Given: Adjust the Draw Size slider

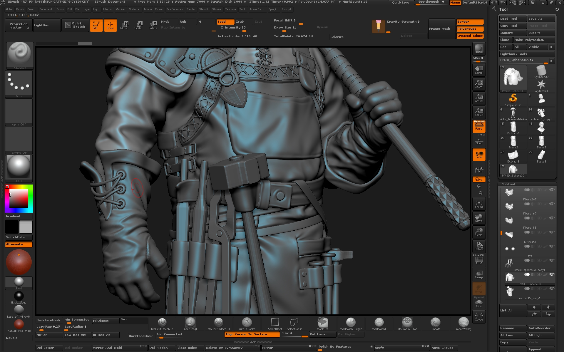Looking at the screenshot, I should [x=300, y=29].
